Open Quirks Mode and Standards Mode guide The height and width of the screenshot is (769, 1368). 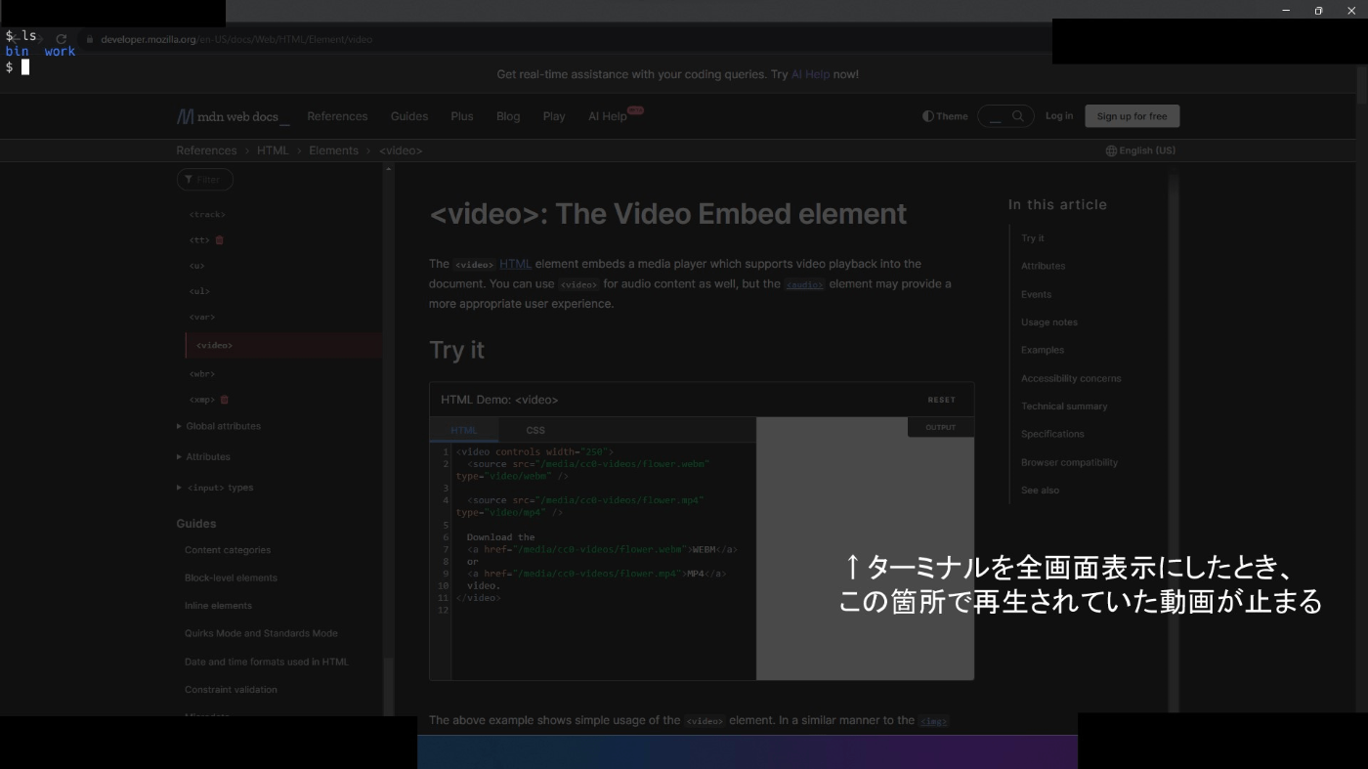pos(261,633)
